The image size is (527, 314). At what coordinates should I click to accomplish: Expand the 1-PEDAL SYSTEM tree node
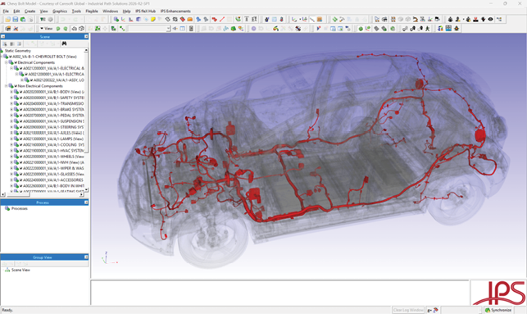[11, 116]
